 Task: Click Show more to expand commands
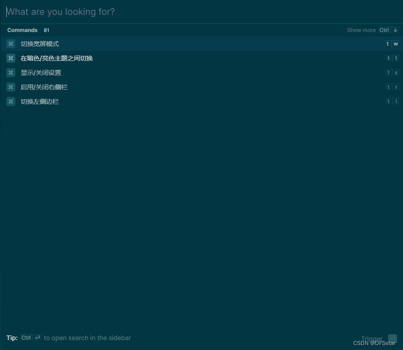click(361, 30)
